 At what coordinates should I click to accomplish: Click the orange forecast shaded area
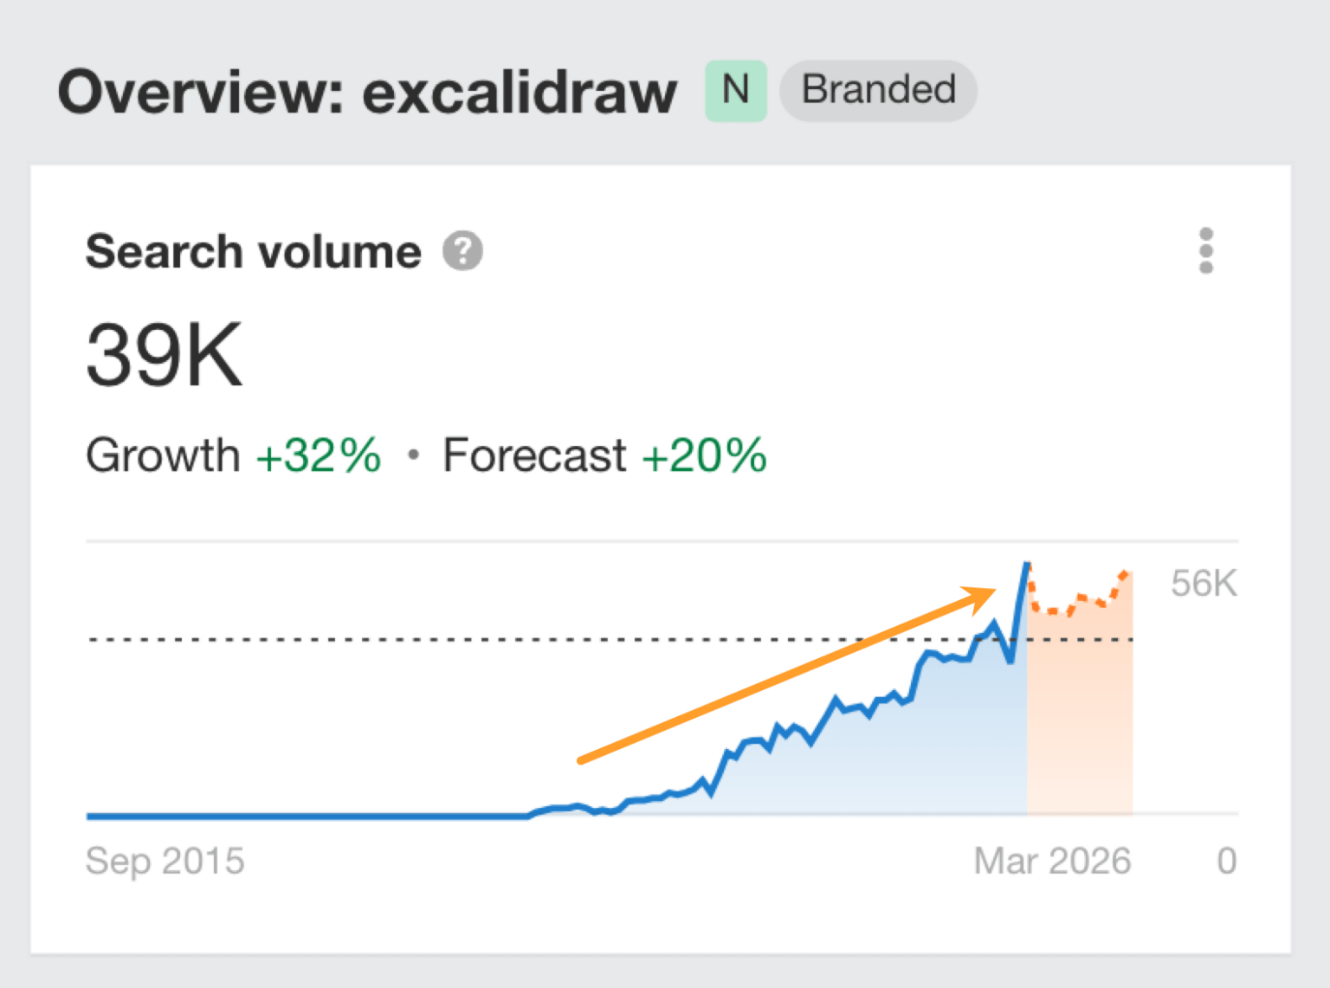[x=1081, y=736]
